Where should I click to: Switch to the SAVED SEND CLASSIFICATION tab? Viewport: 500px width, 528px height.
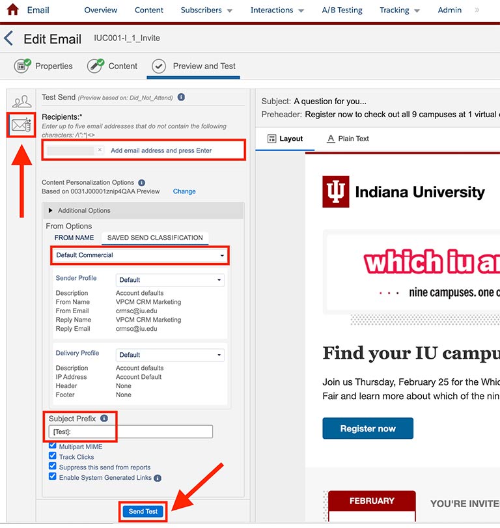(155, 238)
